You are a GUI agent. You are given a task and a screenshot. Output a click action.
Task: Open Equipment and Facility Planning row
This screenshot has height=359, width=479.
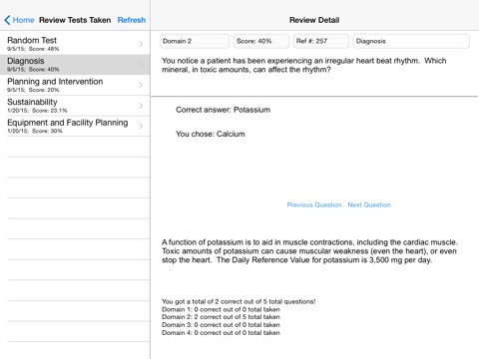click(75, 126)
